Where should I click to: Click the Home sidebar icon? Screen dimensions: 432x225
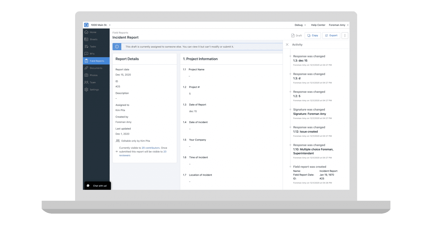86,32
